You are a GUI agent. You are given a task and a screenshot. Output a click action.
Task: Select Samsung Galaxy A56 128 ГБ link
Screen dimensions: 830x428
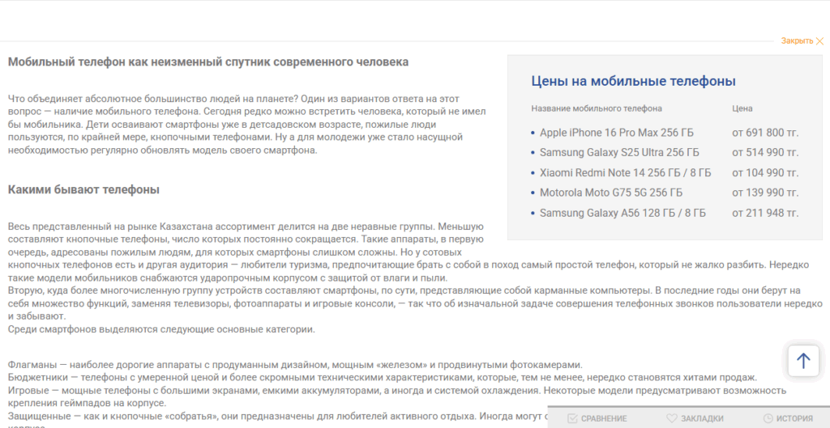point(622,213)
